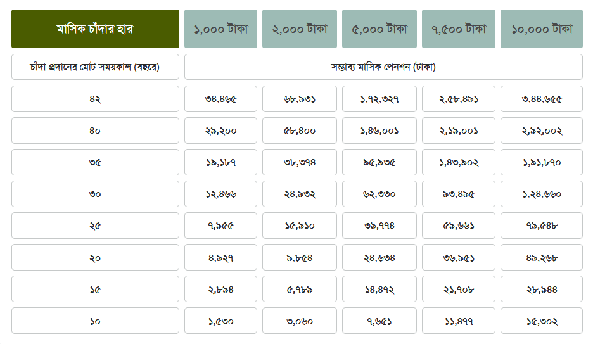Click the pension value ৩৪,৪৬৫
The height and width of the screenshot is (344, 593).
click(220, 99)
